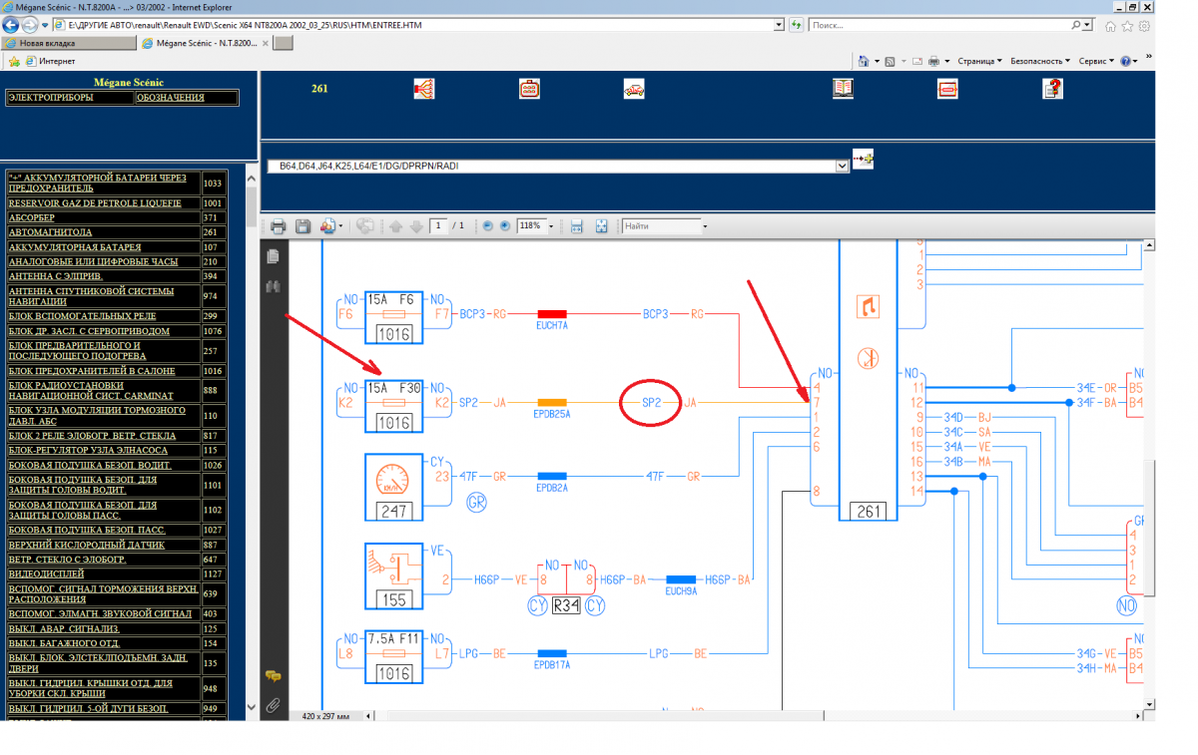The image size is (1198, 755).
Task: Open a new blank tab button
Action: coord(284,43)
